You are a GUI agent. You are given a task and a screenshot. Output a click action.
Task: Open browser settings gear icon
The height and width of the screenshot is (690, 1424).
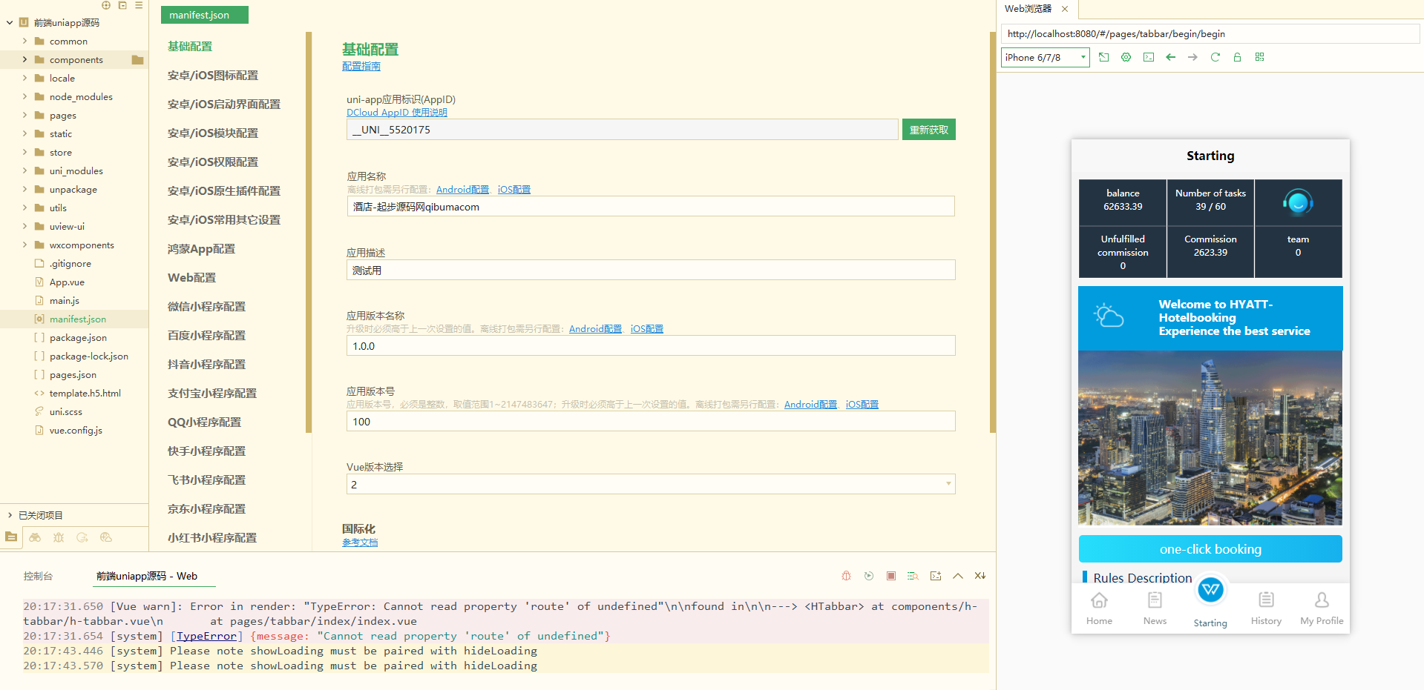coord(1126,57)
